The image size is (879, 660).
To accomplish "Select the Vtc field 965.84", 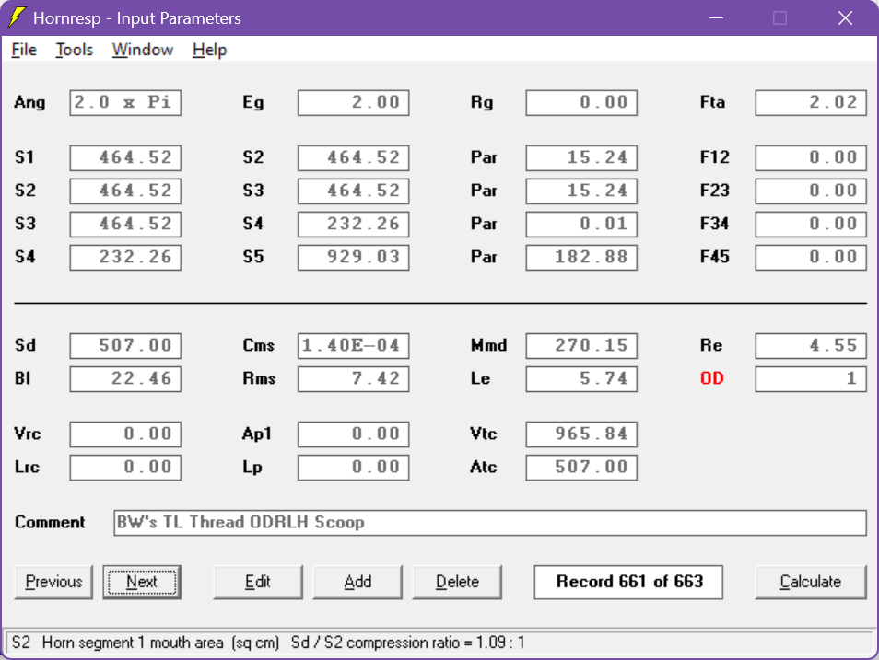I will pos(581,434).
